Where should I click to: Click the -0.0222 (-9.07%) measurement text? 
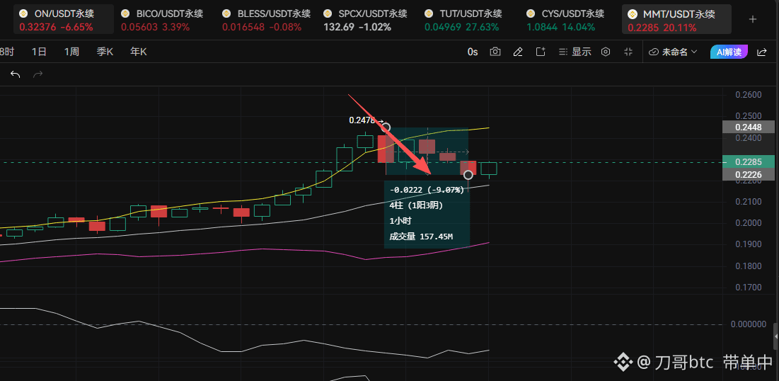pos(427,190)
